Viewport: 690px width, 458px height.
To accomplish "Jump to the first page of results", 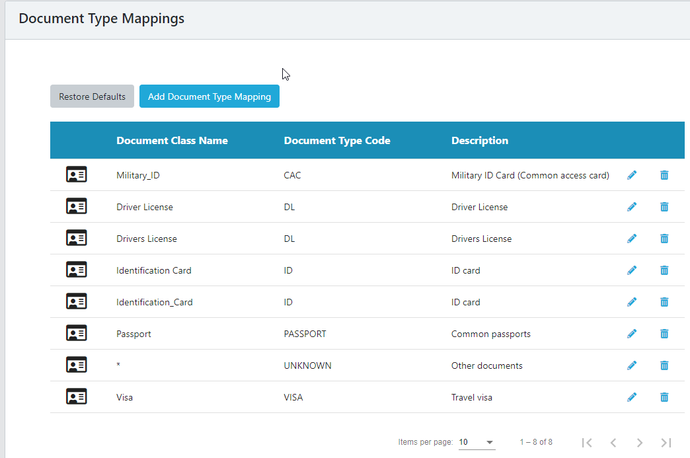I will (587, 442).
